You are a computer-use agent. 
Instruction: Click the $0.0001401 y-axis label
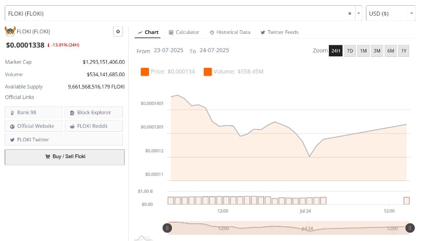[152, 103]
